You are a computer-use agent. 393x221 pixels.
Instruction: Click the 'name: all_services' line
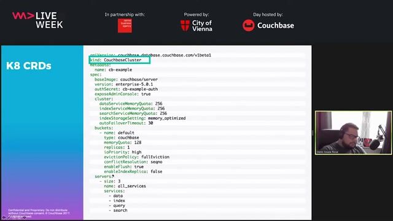tap(125, 186)
